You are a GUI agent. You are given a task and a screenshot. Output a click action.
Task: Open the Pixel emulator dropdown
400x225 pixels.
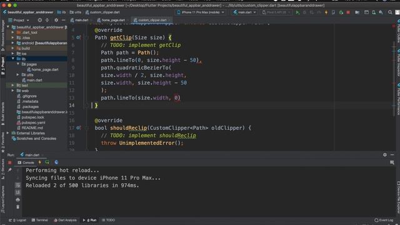[x=276, y=12]
